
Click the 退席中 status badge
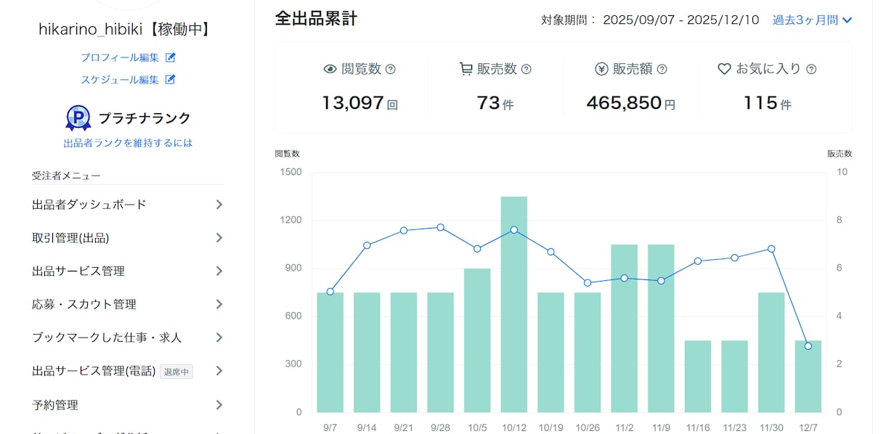(176, 372)
